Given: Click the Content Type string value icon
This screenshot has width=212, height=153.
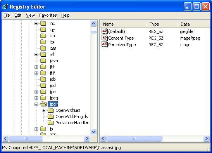Looking at the screenshot, I should [105, 38].
